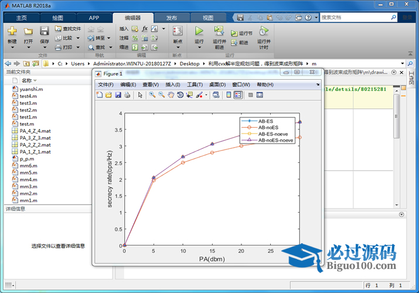Click the Save floppy icon in ribbon
The image size is (419, 293).
45,31
